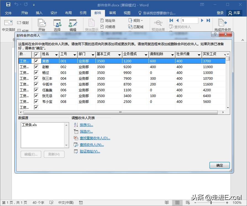Screen dimensions: 247x206
Task: Click the find recipient magnifier icon
Action: click(x=76, y=145)
